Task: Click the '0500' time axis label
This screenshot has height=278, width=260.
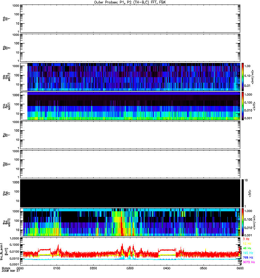Action: click(203, 268)
